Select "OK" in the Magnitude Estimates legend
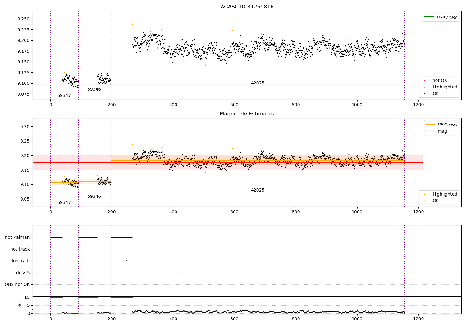 coord(436,201)
